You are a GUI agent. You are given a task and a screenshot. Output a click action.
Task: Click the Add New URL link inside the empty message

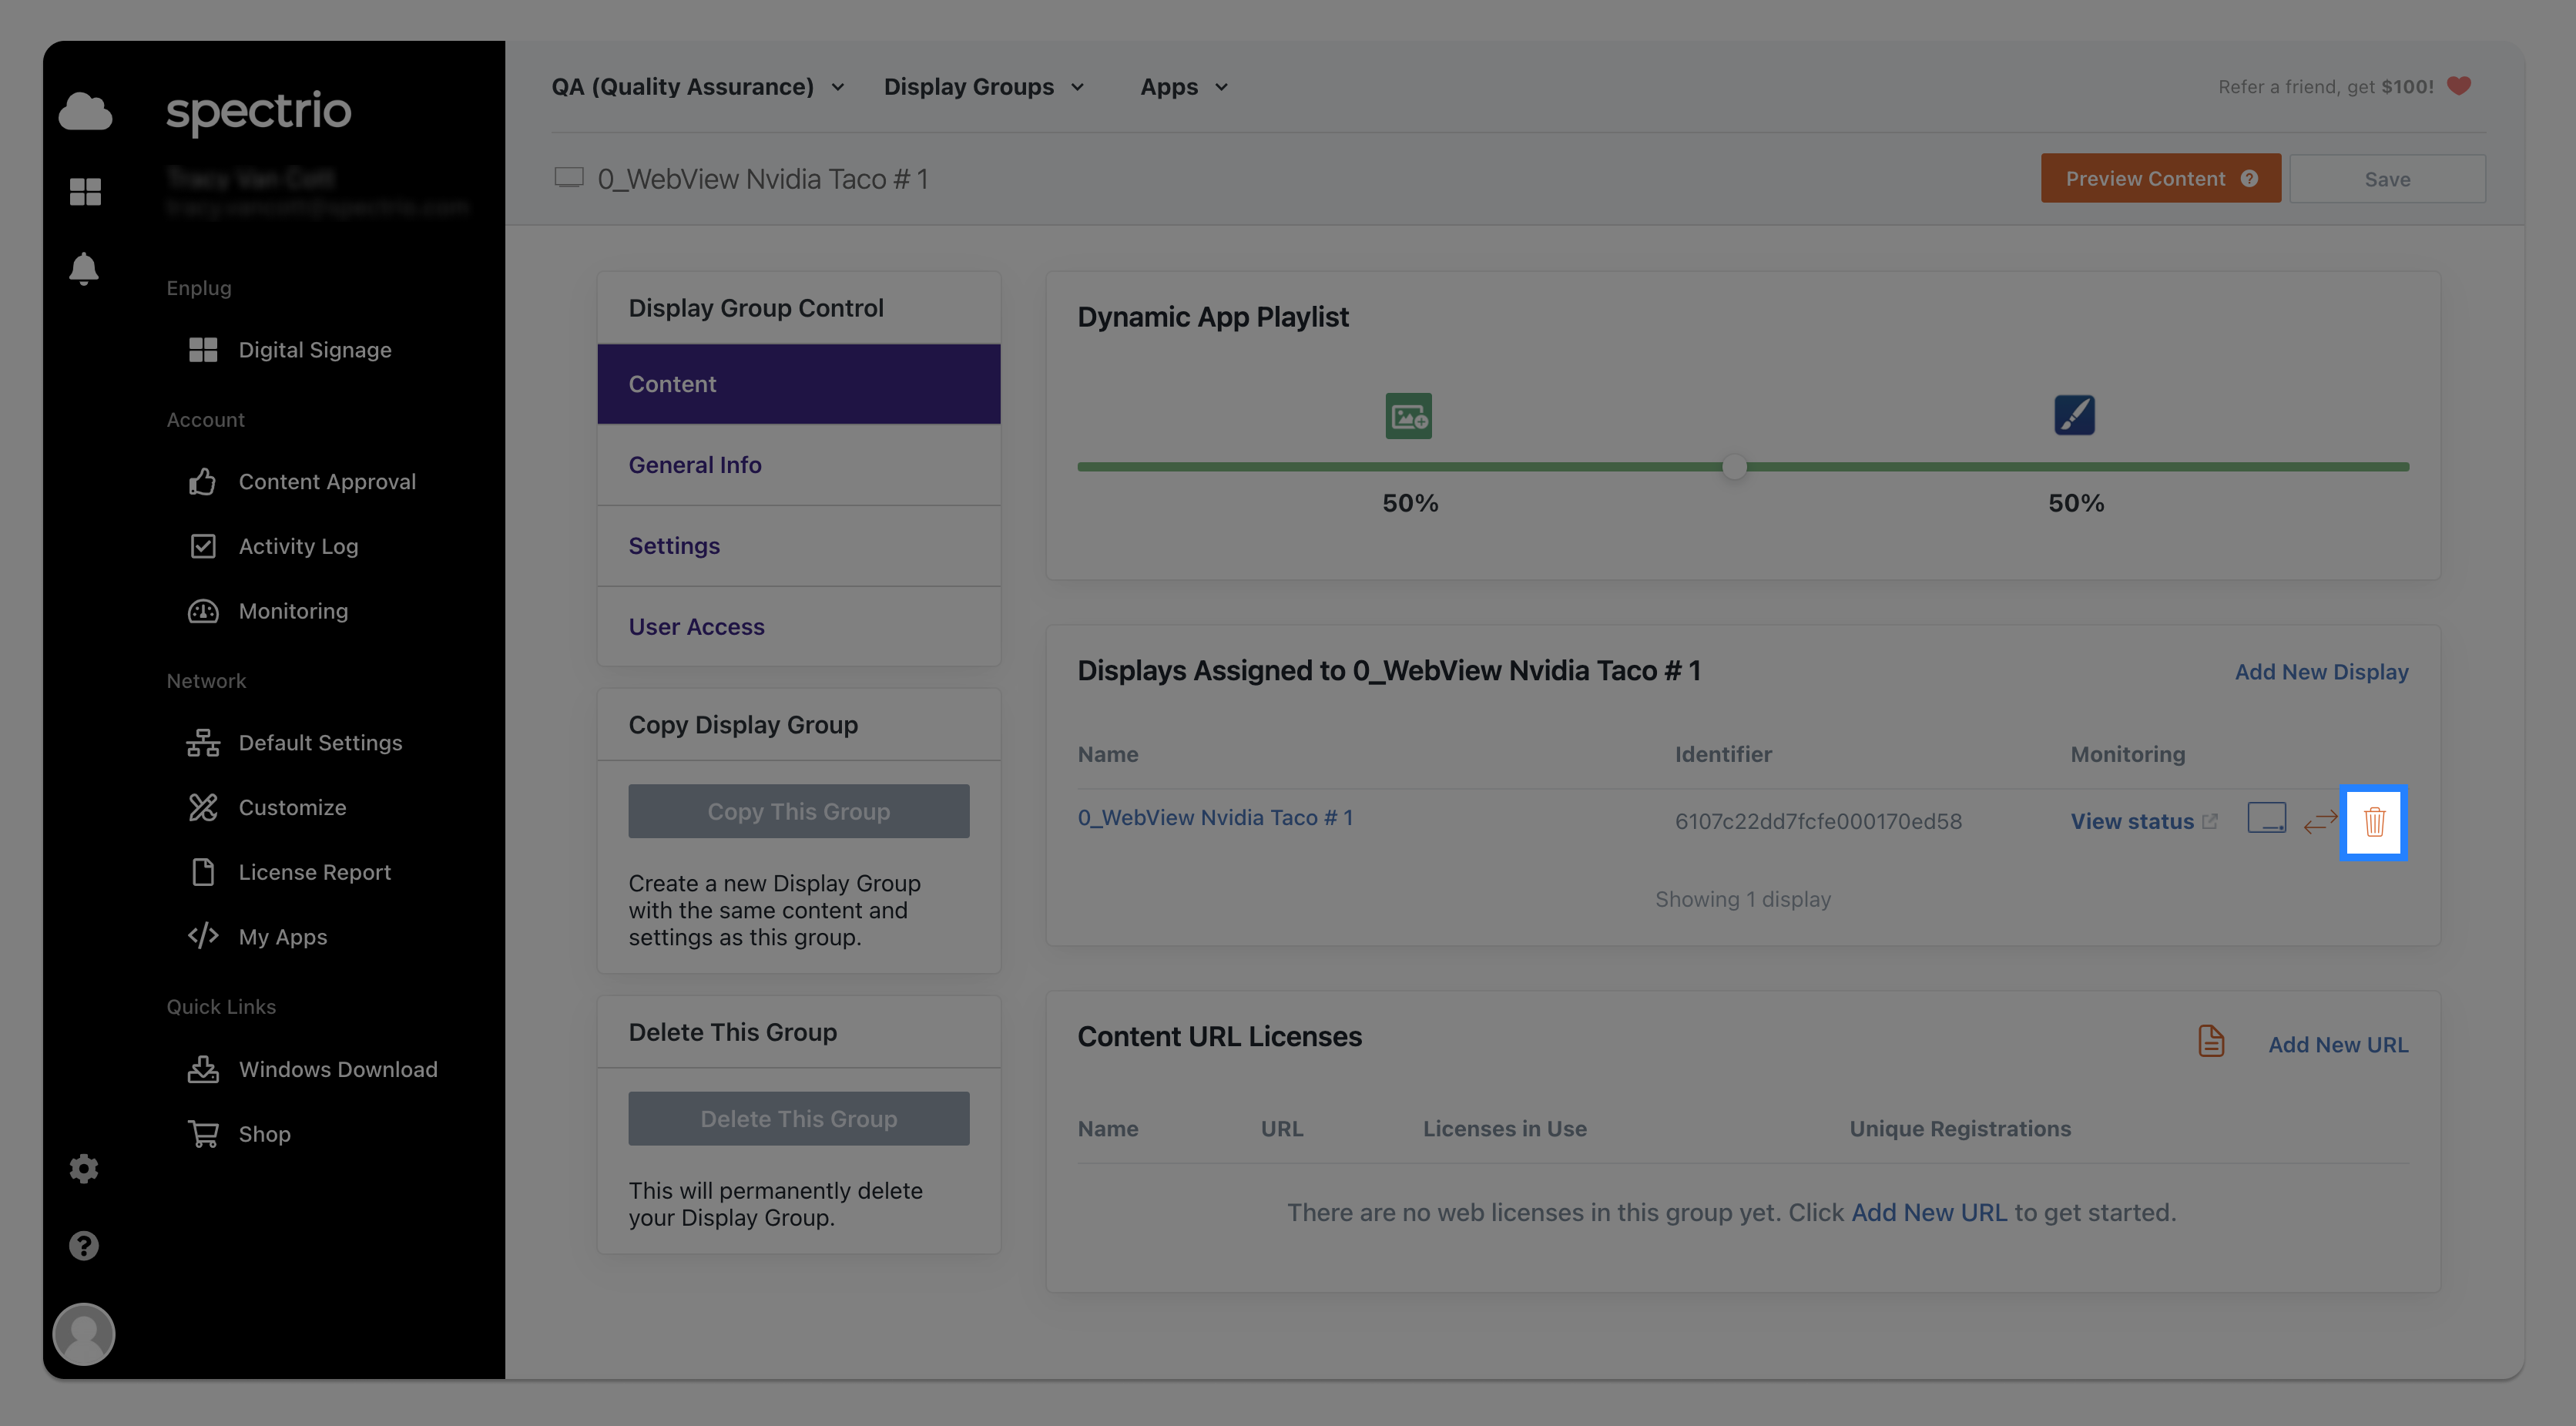click(1929, 1212)
